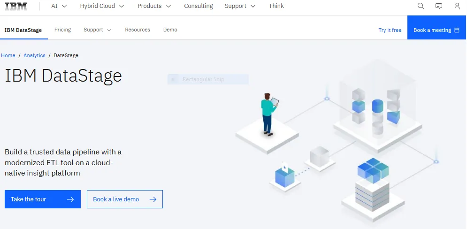
Task: Expand the AI menu
Action: click(x=59, y=6)
